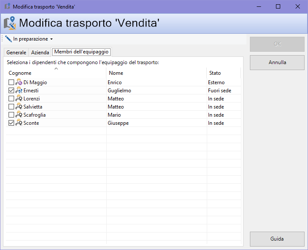Check the Lorenzi crew checkbox
The width and height of the screenshot is (308, 250).
tap(11, 98)
